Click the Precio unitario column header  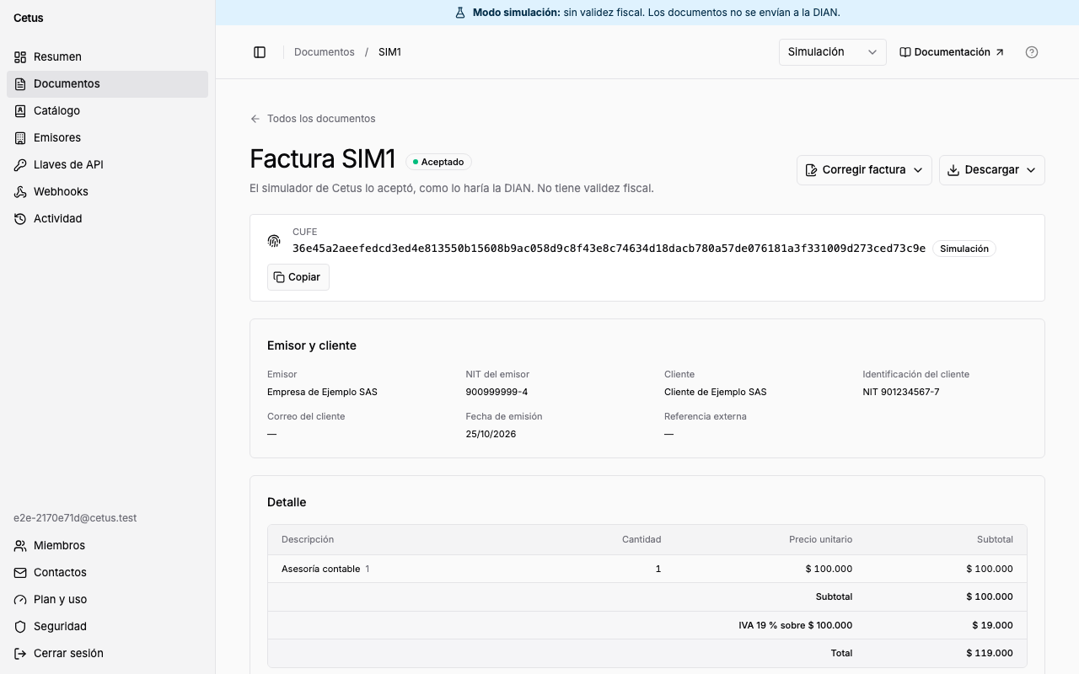coord(820,539)
